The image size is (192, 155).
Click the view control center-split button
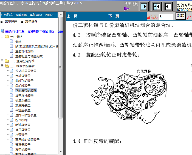coord(157,6)
